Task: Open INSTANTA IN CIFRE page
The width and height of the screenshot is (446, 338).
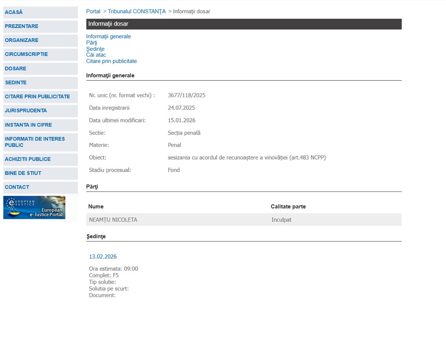Action: point(41,125)
